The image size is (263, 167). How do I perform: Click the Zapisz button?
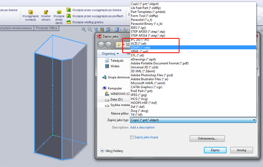point(215,150)
